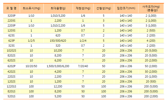
Task: Click the 1,500/3,000/6,200 capacity cell
Action: (x=58, y=66)
